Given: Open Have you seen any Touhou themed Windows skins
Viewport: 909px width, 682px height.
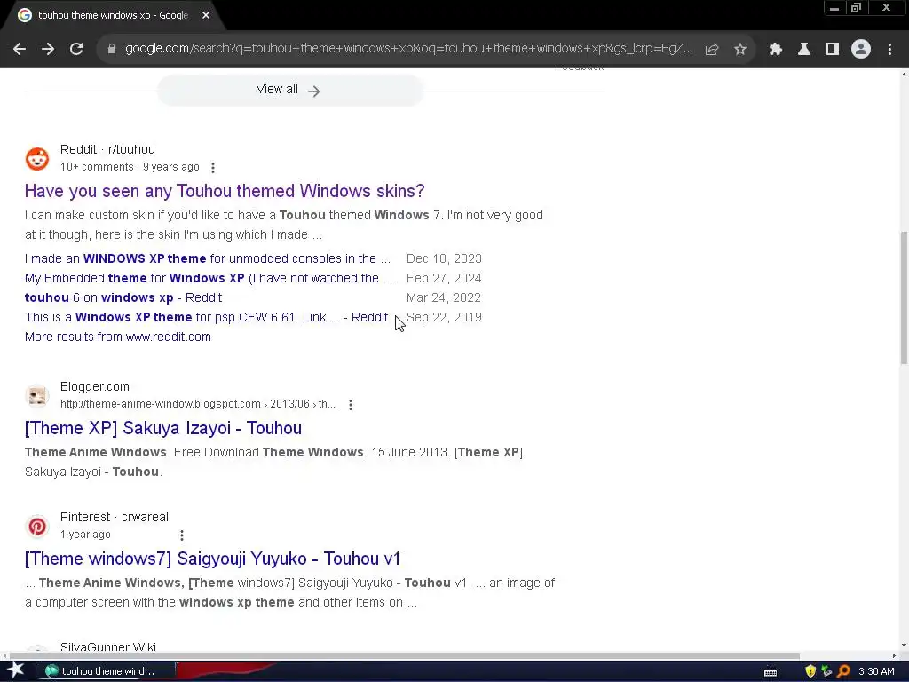Looking at the screenshot, I should [225, 191].
